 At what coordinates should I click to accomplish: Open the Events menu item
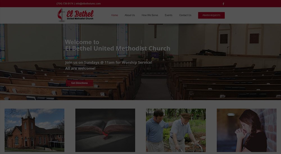(x=168, y=15)
